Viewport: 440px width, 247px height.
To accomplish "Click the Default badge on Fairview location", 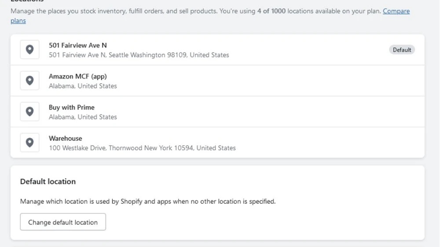I will [x=402, y=50].
